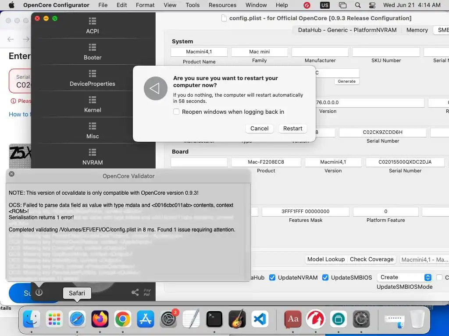Click the menu bar date and time
This screenshot has width=449, height=336.
click(x=412, y=5)
